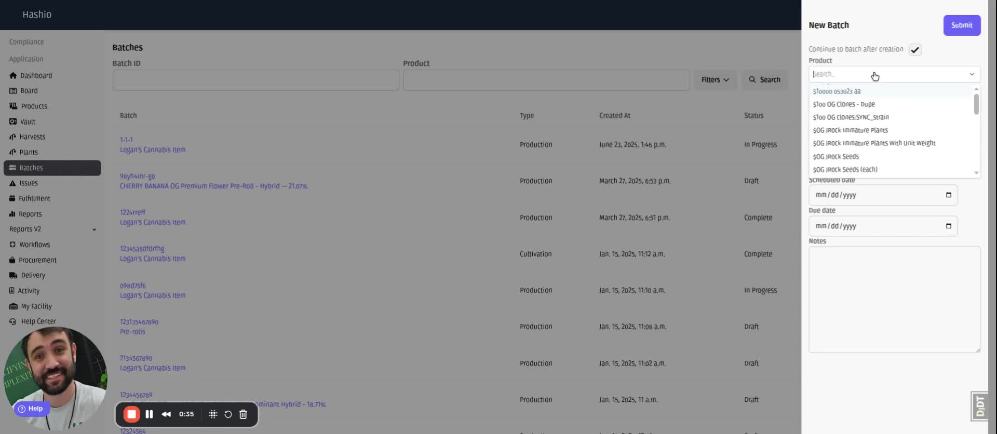
Task: Open My Facility settings
Action: point(30,306)
